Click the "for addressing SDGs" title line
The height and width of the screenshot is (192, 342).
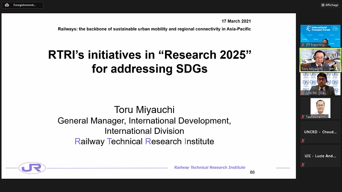pyautogui.click(x=150, y=69)
